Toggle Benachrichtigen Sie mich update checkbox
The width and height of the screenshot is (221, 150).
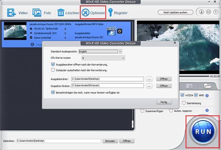coord(53,92)
